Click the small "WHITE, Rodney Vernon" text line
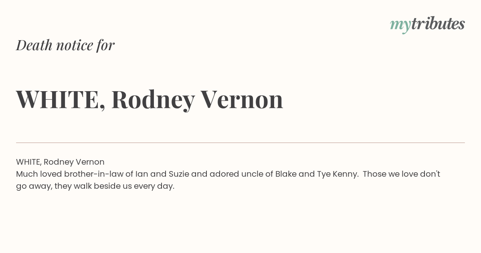Viewport: 481px width, 253px height. [60, 162]
